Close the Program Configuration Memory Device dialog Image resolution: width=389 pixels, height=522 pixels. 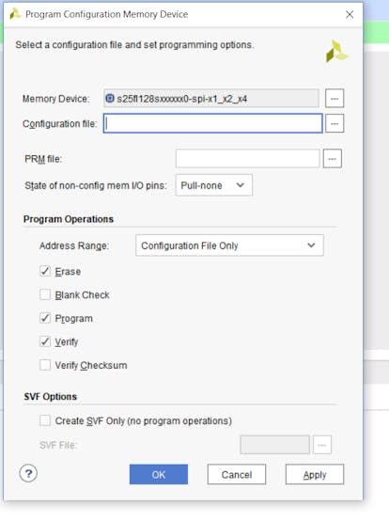click(x=350, y=14)
